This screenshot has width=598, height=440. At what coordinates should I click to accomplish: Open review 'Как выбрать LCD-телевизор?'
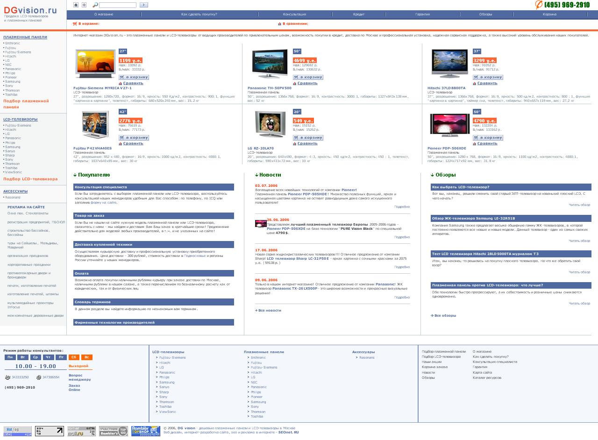click(511, 187)
